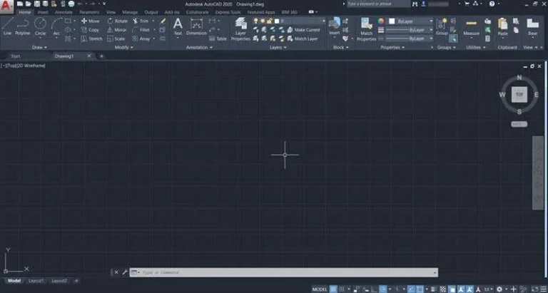Switch to the Layout1 tab
Image resolution: width=548 pixels, height=293 pixels.
(x=36, y=280)
